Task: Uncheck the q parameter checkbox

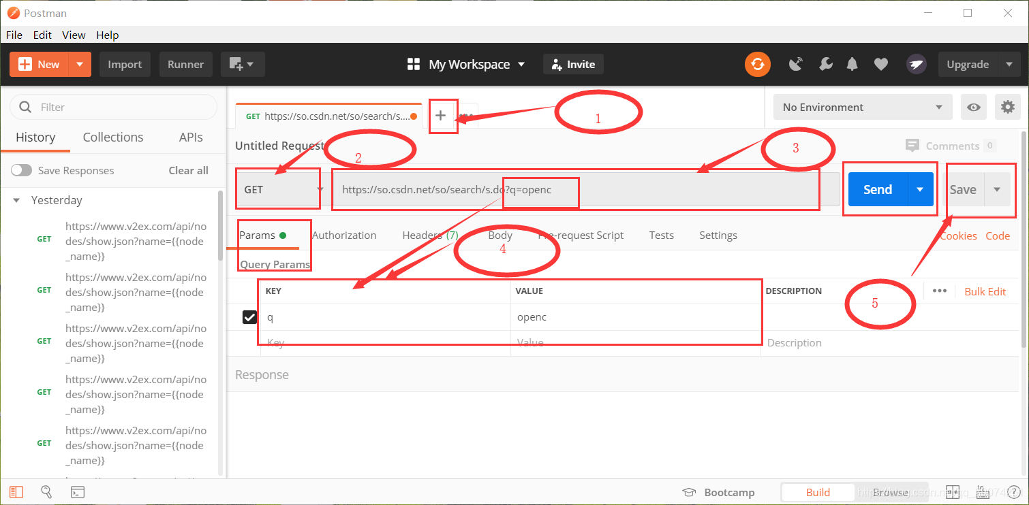Action: click(x=250, y=317)
